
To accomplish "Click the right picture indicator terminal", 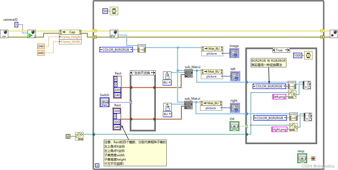I will coord(235,108).
